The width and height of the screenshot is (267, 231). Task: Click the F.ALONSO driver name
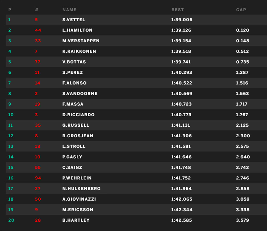(x=74, y=83)
